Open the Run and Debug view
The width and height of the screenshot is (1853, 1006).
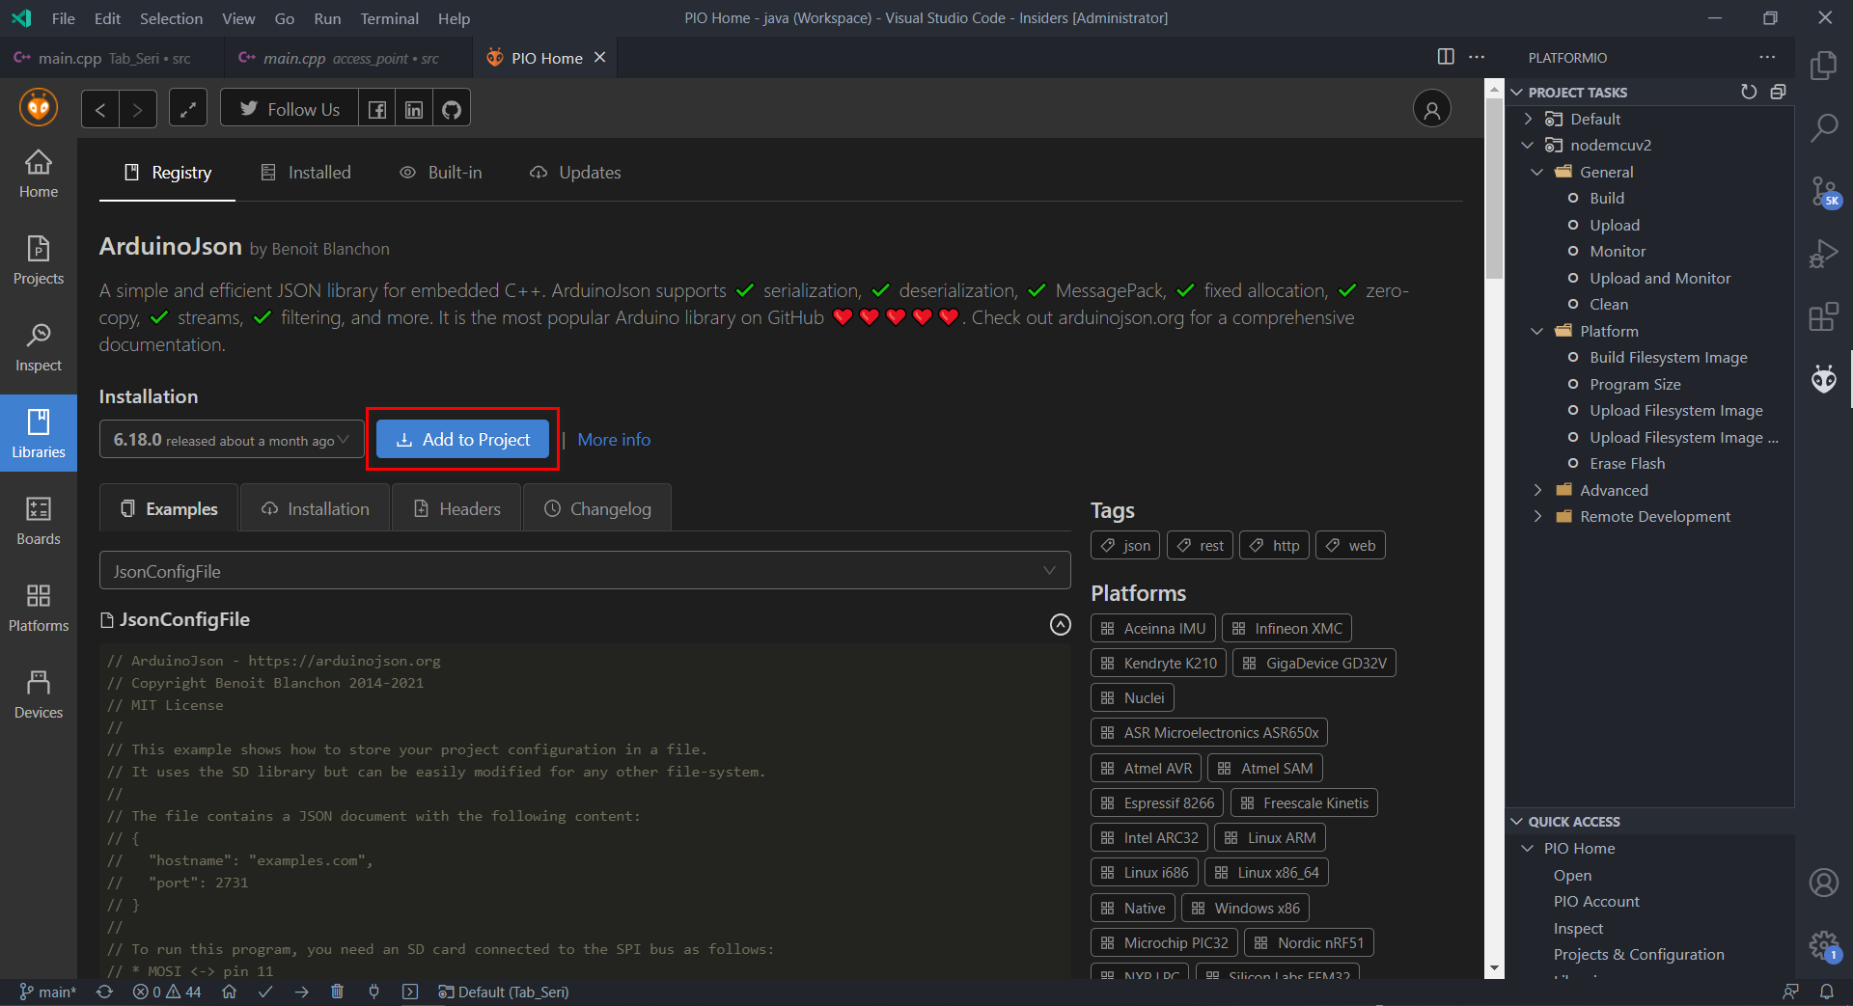pyautogui.click(x=1824, y=255)
